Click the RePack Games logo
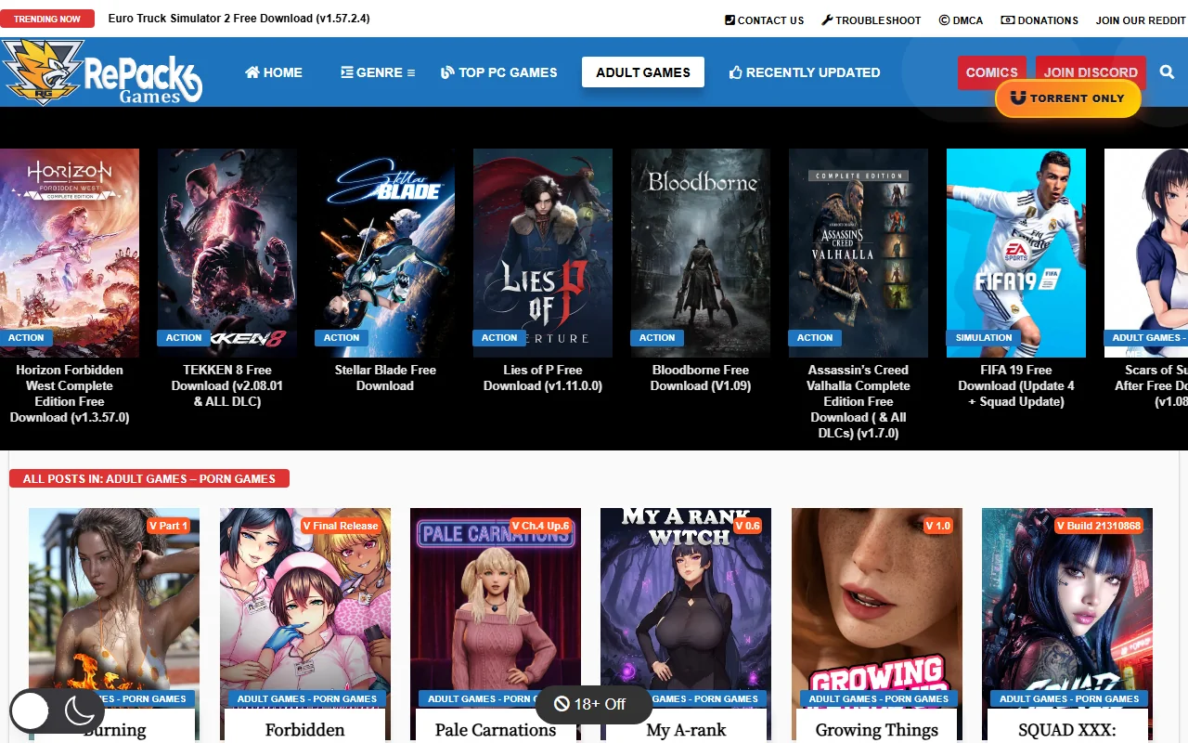This screenshot has height=743, width=1188. [x=102, y=72]
